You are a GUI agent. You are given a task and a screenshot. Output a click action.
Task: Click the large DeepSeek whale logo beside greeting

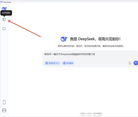click(64, 39)
